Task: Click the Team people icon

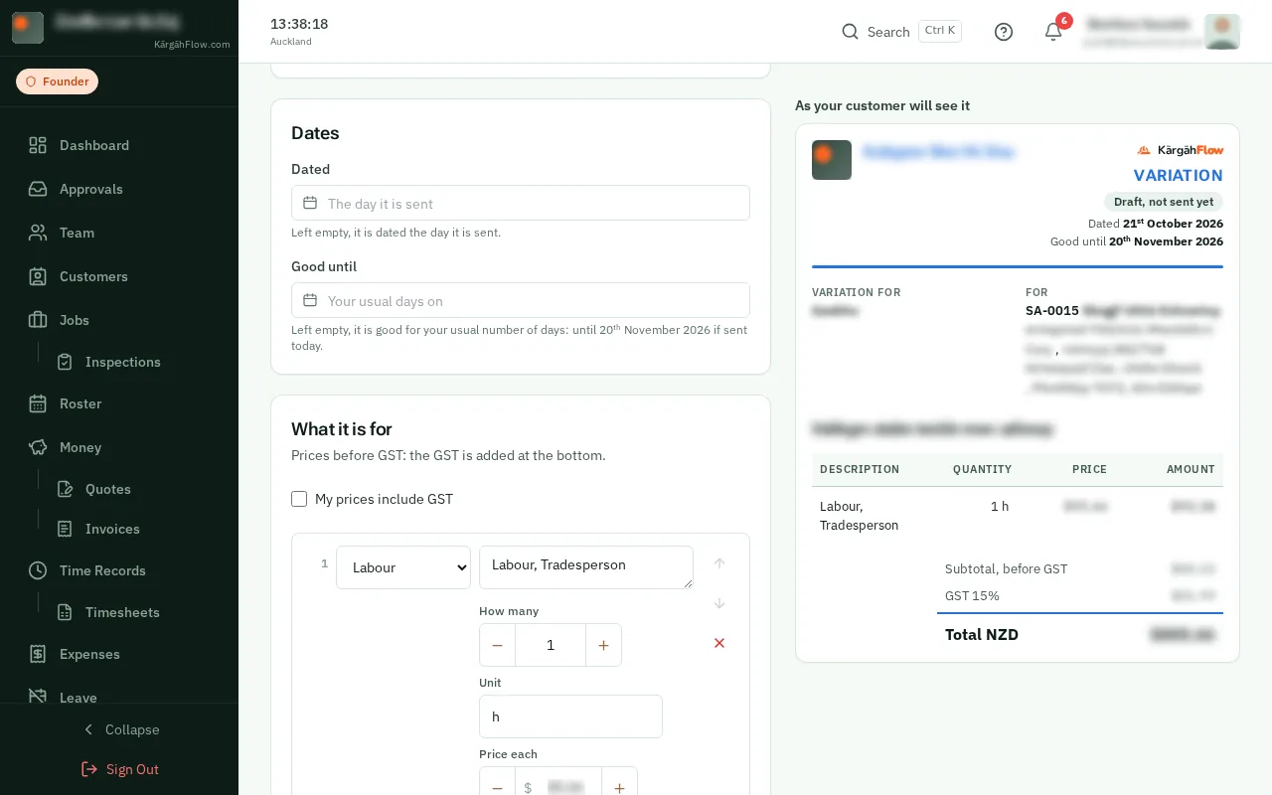Action: (x=38, y=233)
